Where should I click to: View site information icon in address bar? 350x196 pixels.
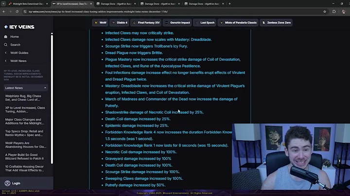[x=25, y=12]
